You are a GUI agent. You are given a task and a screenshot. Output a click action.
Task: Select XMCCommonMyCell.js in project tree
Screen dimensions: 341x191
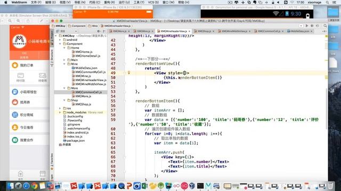pos(88,72)
